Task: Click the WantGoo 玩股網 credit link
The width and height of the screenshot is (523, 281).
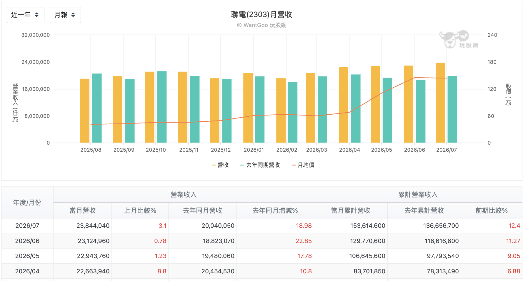Action: point(261,25)
